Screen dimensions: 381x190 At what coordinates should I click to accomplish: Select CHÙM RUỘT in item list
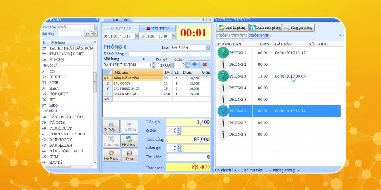click(x=60, y=128)
